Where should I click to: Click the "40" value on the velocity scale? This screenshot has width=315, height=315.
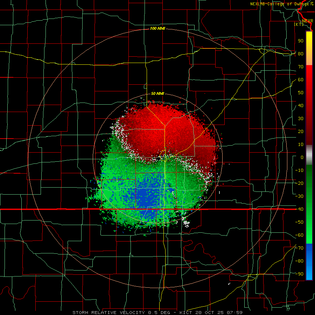click(301, 106)
